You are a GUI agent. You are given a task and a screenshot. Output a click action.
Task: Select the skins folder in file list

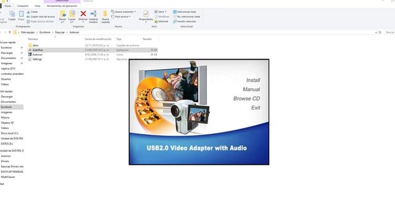(35, 45)
